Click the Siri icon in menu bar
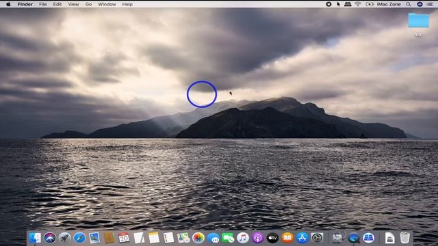 (x=420, y=4)
